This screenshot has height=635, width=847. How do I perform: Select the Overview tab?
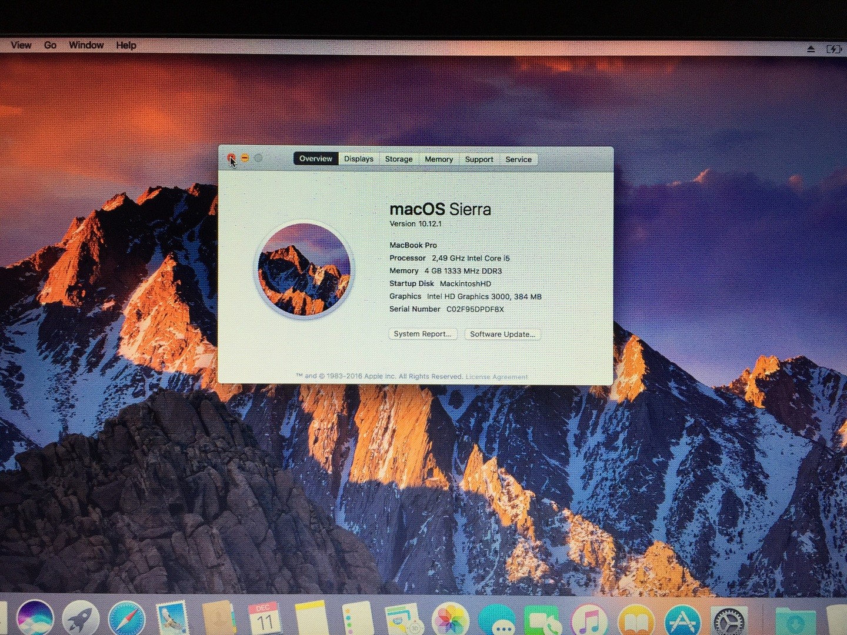pos(316,159)
